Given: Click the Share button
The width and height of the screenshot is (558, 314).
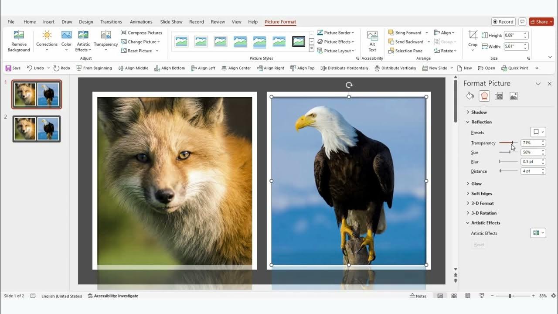Looking at the screenshot, I should (x=541, y=22).
